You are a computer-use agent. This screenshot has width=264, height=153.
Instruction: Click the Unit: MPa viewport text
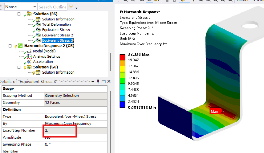click(x=128, y=39)
